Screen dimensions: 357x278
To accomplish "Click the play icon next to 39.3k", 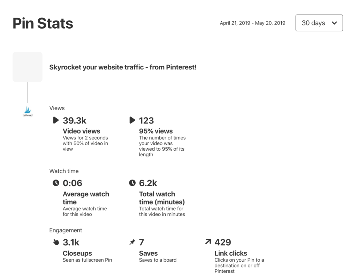I will pyautogui.click(x=56, y=120).
